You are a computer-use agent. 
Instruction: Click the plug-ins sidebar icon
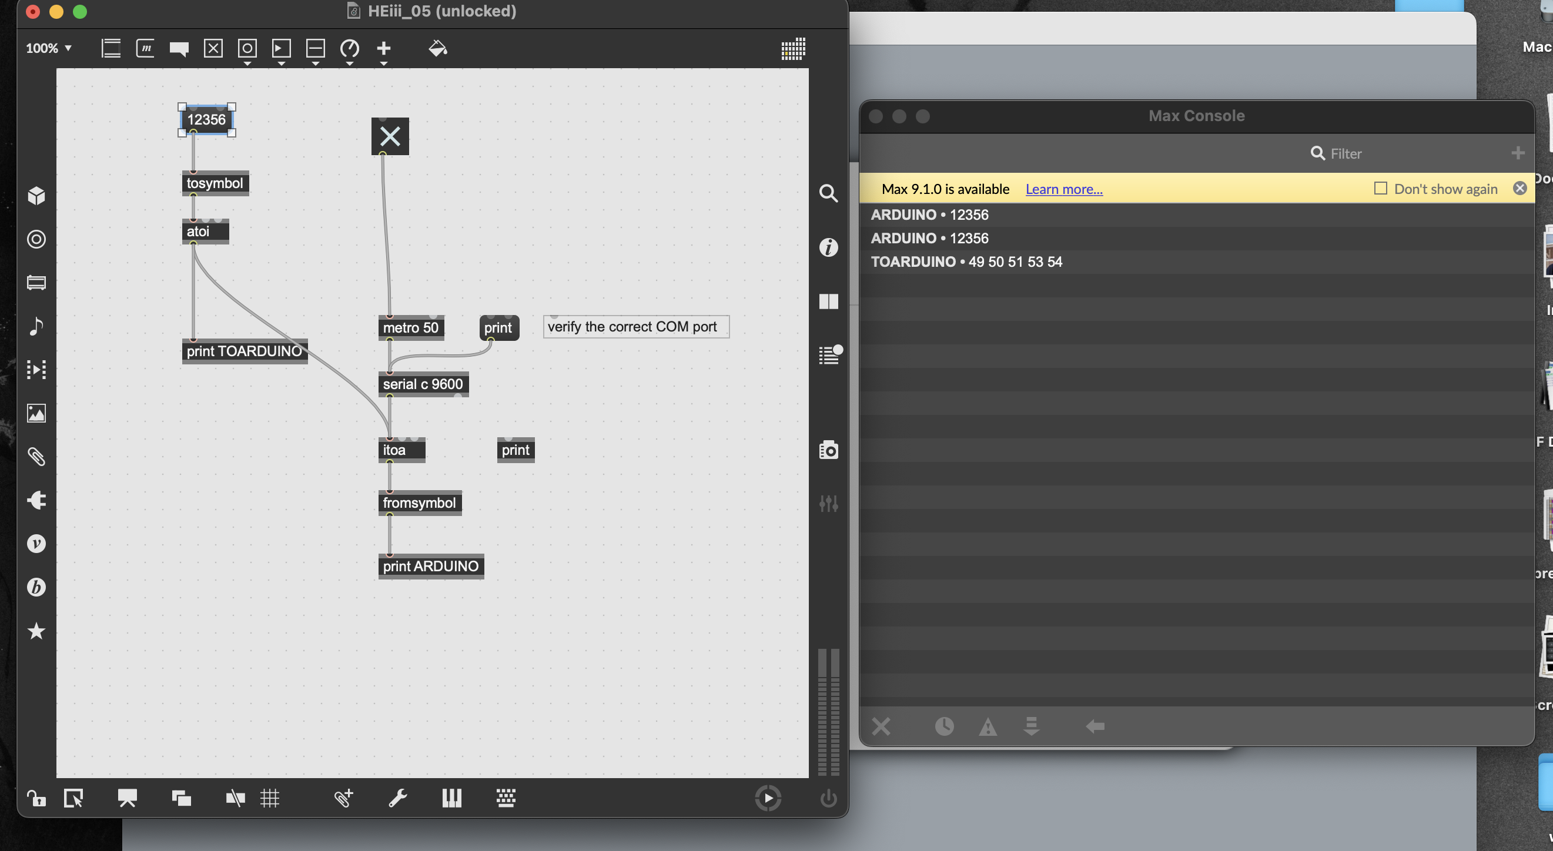[36, 500]
